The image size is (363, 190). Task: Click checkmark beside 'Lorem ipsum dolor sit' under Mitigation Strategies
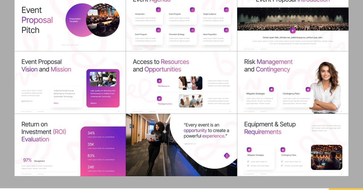[x=248, y=162]
